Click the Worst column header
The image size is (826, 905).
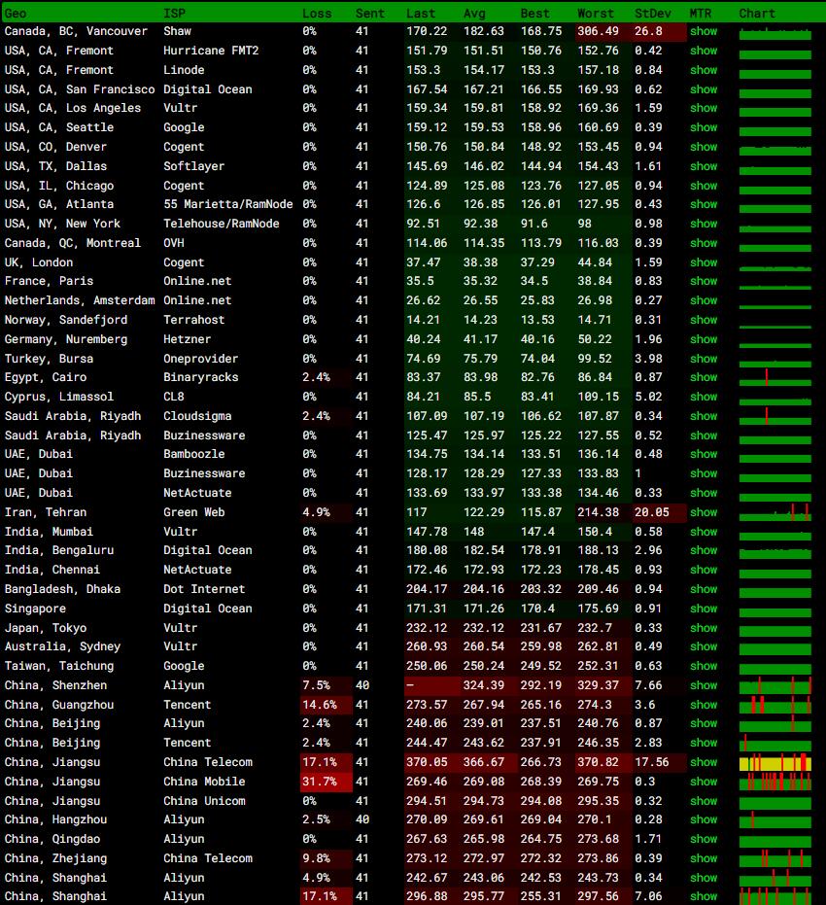tap(596, 14)
